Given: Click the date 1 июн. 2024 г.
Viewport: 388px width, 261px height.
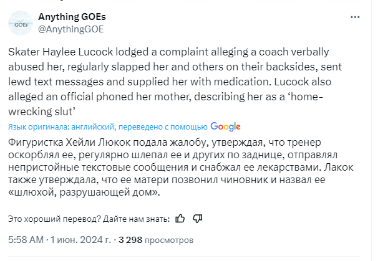Looking at the screenshot, I should (x=80, y=239).
